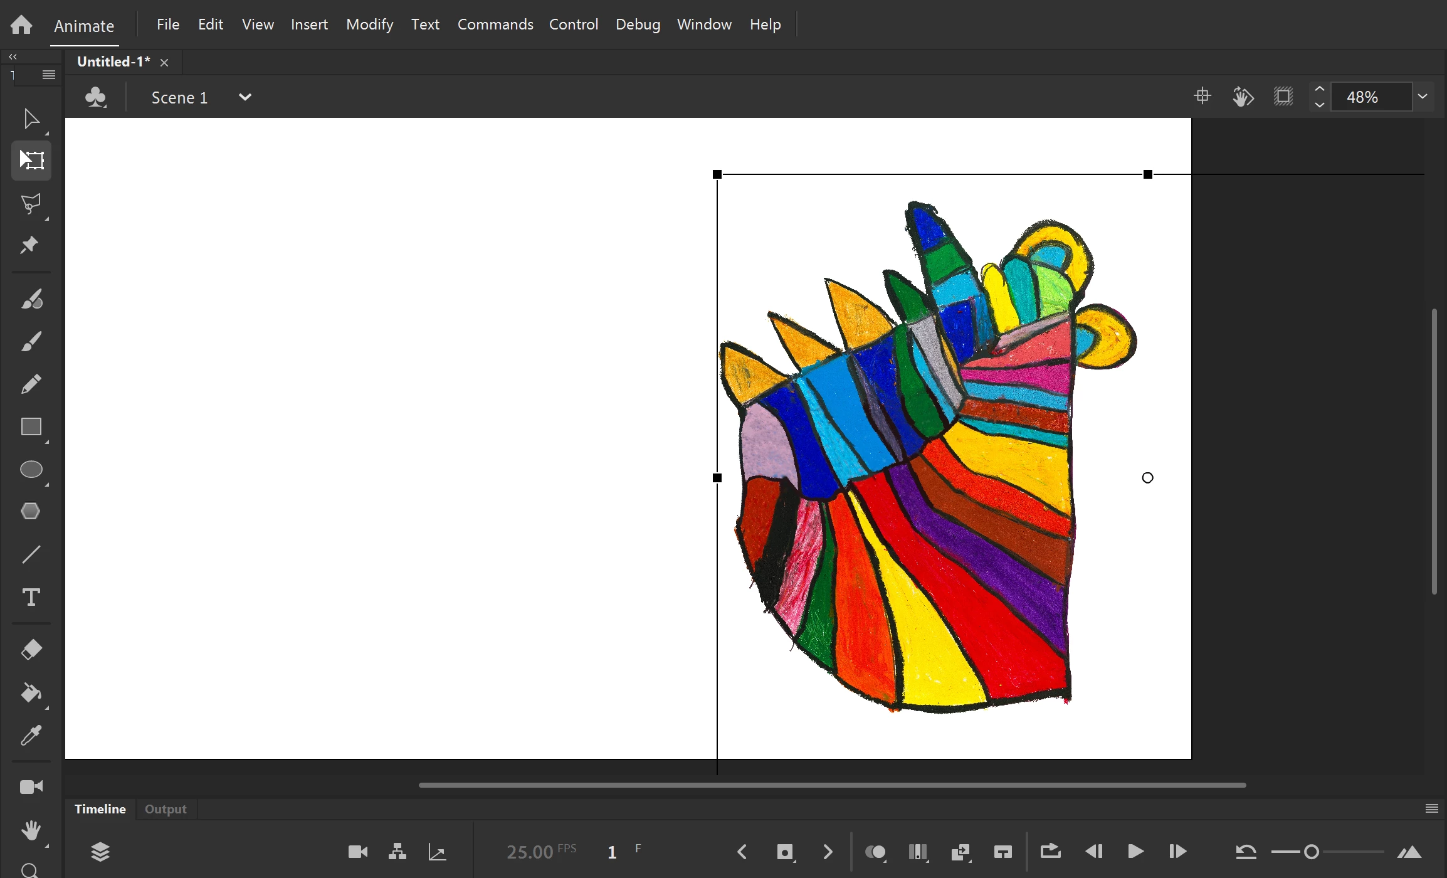Toggle Onion Skin in timeline
The image size is (1447, 878).
(875, 852)
